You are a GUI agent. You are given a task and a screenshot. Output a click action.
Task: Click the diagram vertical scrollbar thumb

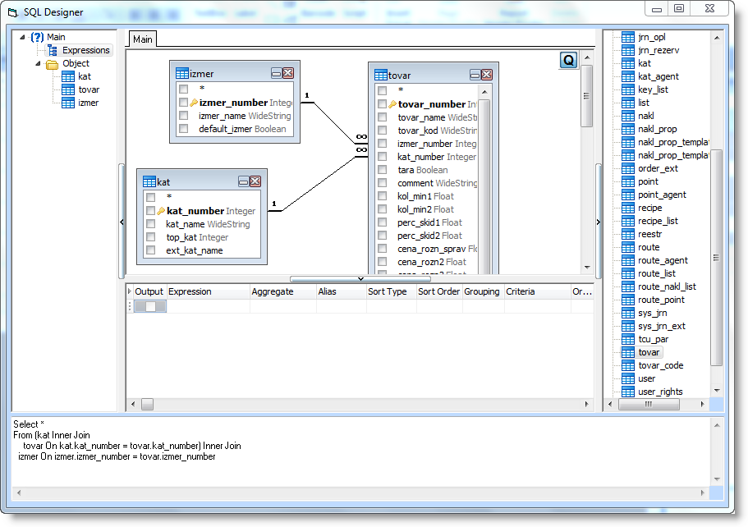pyautogui.click(x=587, y=96)
